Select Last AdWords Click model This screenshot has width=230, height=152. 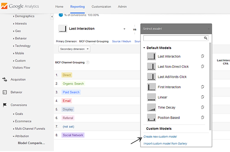[x=172, y=77]
